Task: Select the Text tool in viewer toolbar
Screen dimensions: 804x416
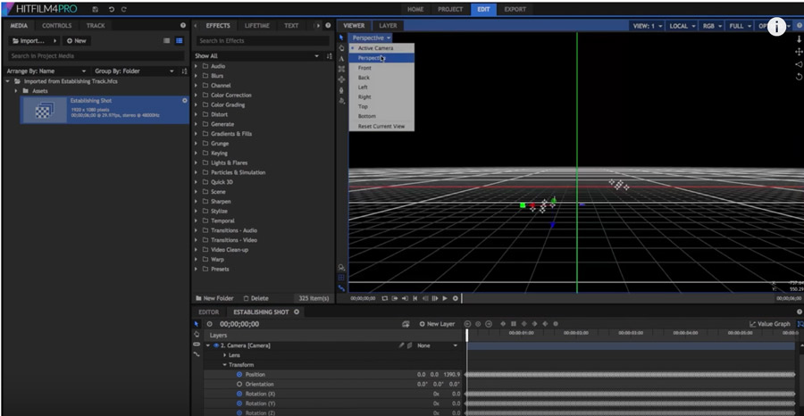Action: pos(342,58)
